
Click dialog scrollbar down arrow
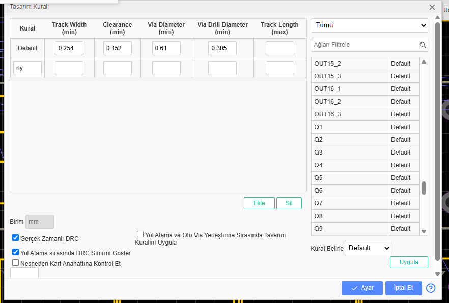[437, 274]
